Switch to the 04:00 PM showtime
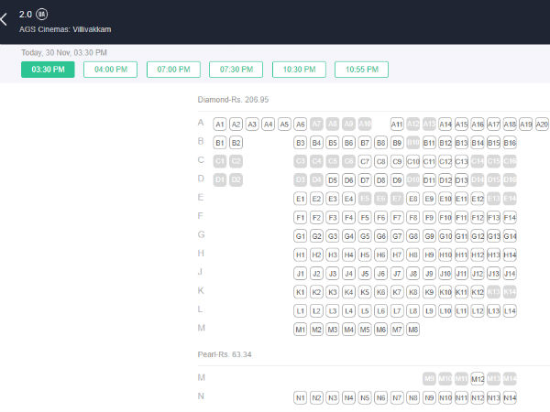This screenshot has height=412, width=550. [x=110, y=70]
